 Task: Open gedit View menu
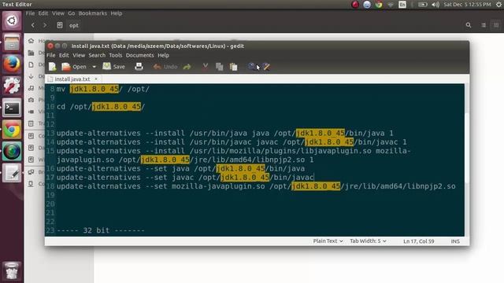pyautogui.click(x=79, y=55)
